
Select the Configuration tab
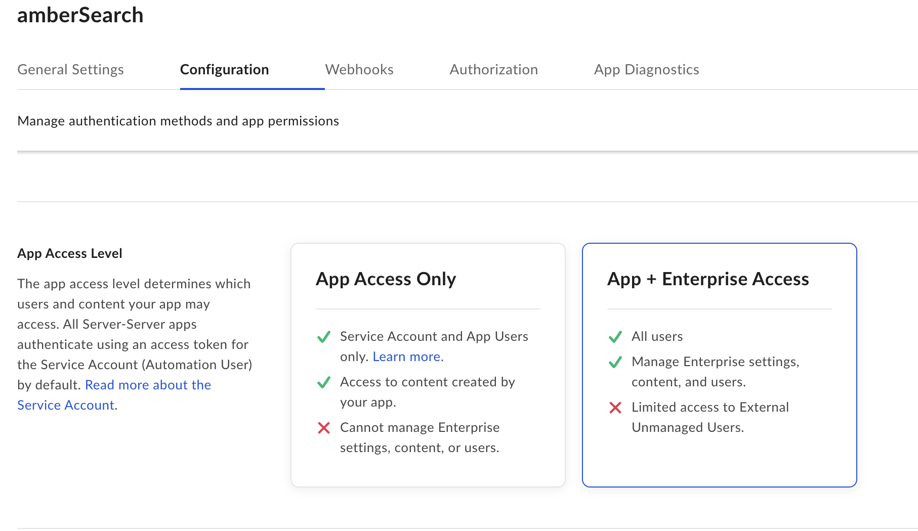[x=224, y=69]
